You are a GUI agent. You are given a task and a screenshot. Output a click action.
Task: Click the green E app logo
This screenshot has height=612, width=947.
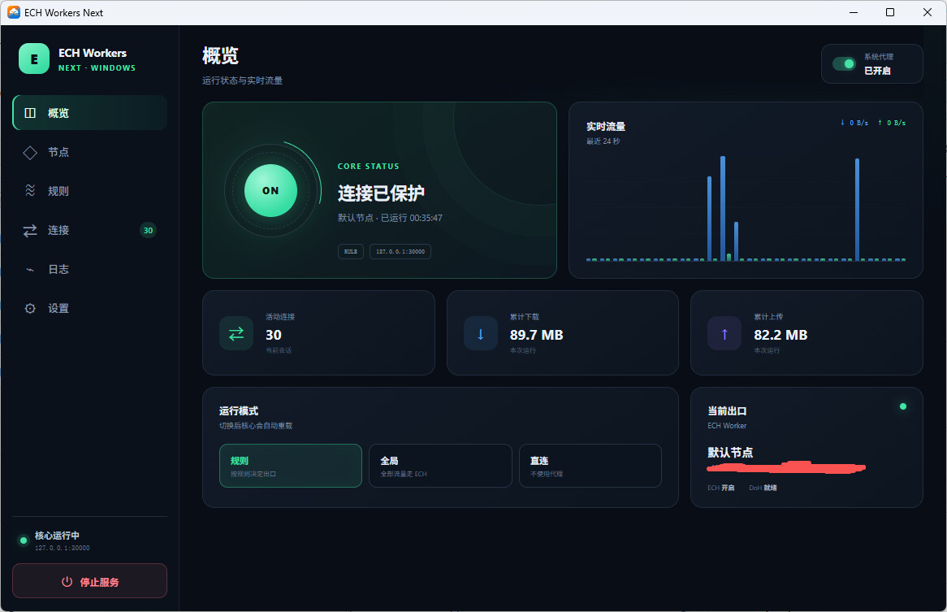pyautogui.click(x=34, y=59)
